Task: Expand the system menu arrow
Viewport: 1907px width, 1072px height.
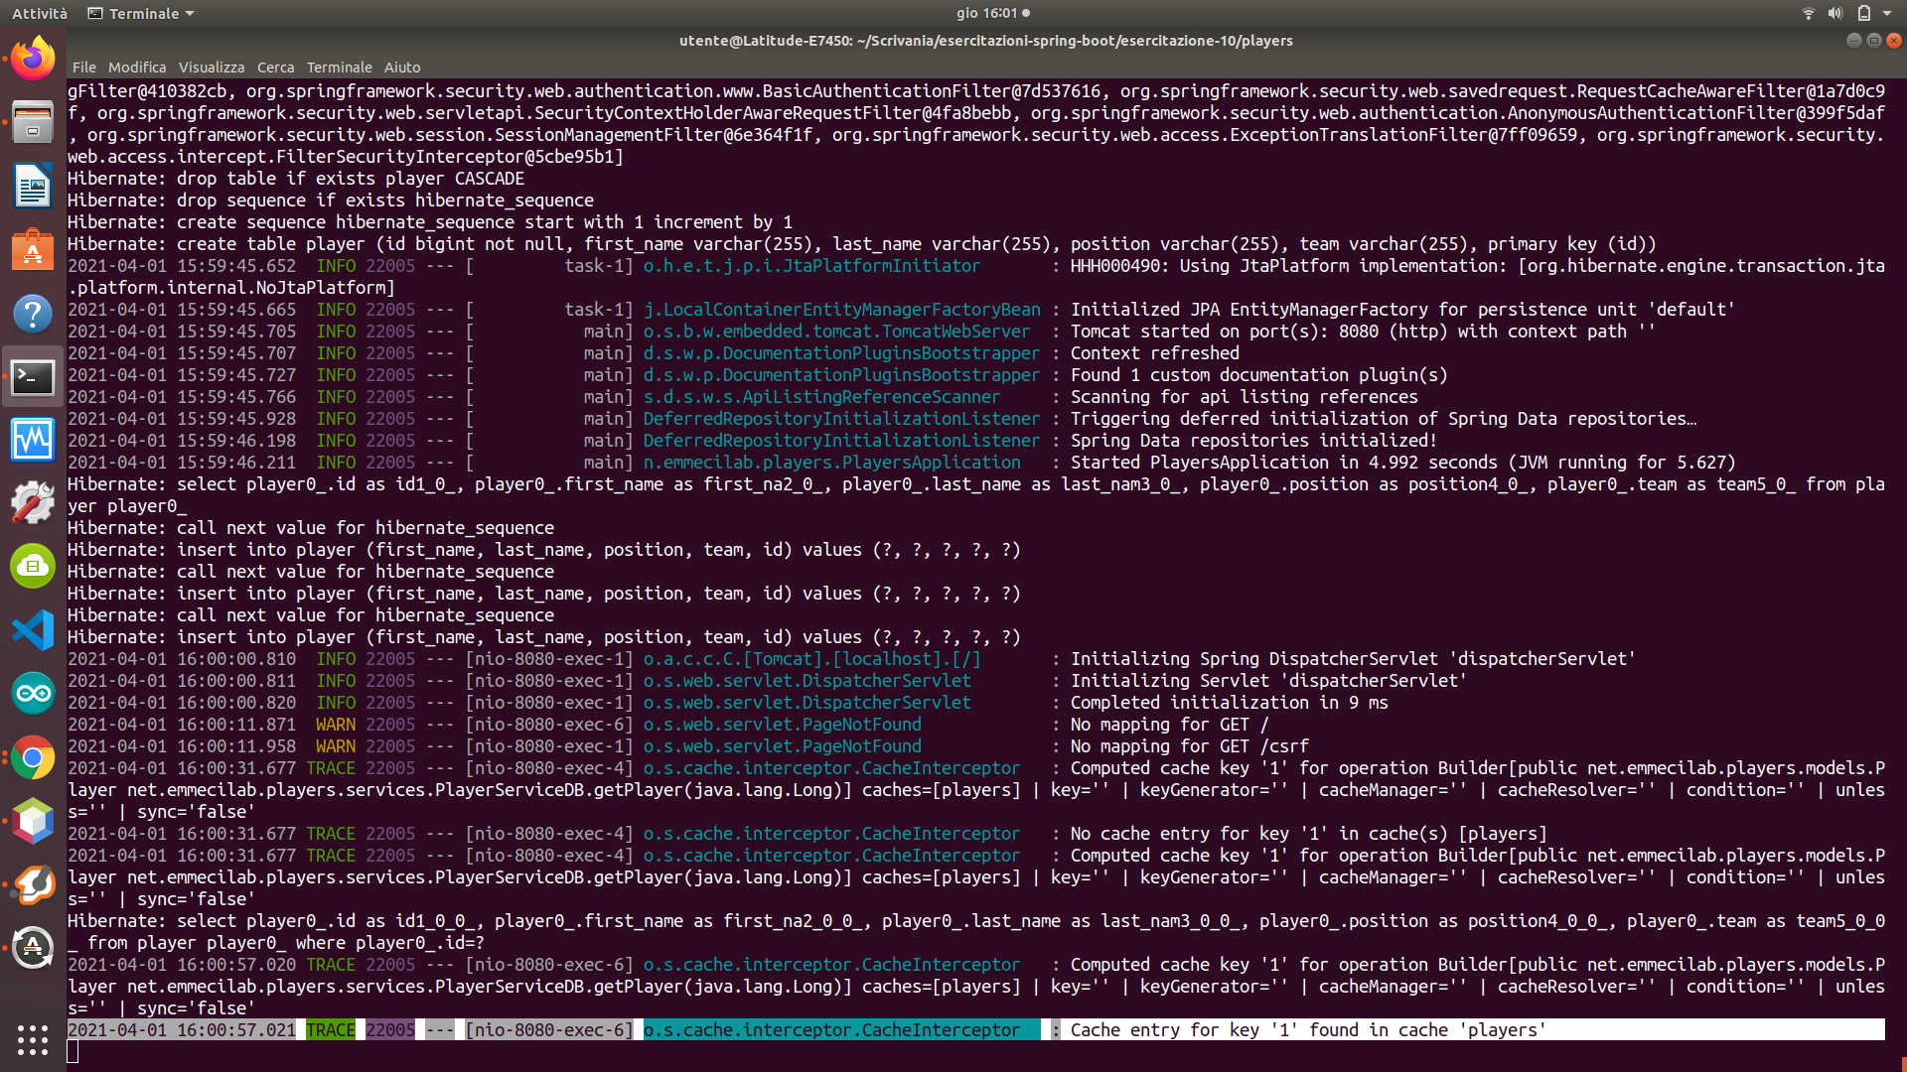Action: coord(1886,13)
